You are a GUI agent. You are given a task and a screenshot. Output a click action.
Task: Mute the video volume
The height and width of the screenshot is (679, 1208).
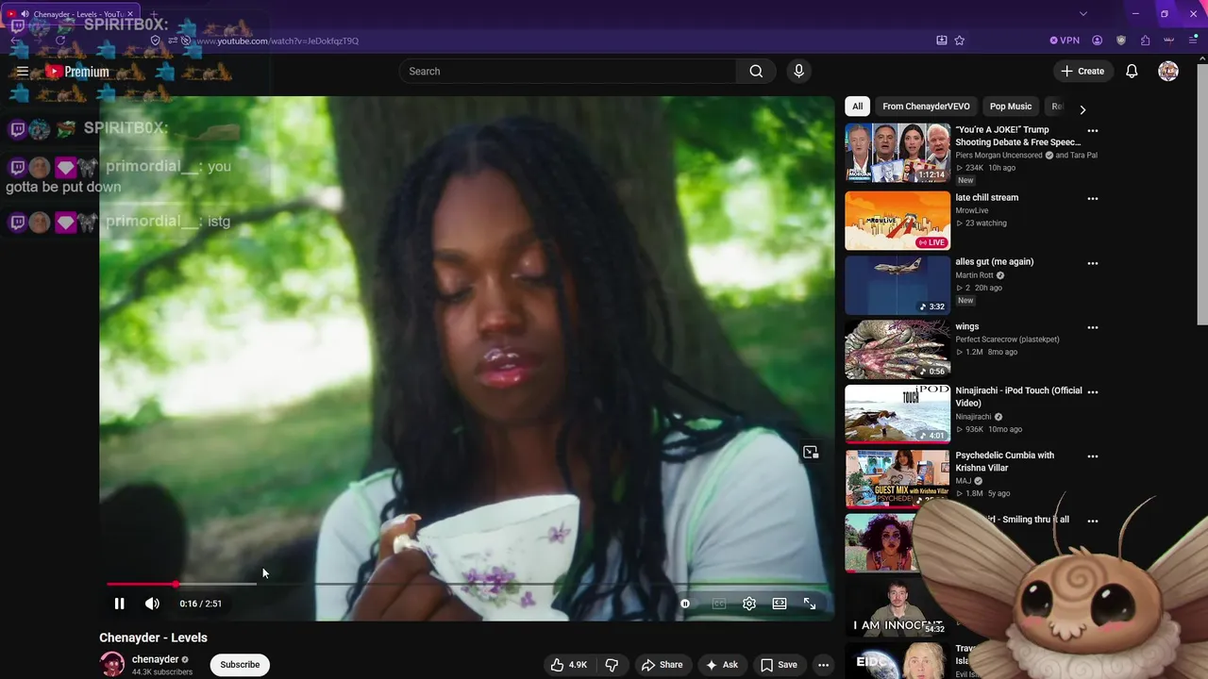tap(152, 604)
